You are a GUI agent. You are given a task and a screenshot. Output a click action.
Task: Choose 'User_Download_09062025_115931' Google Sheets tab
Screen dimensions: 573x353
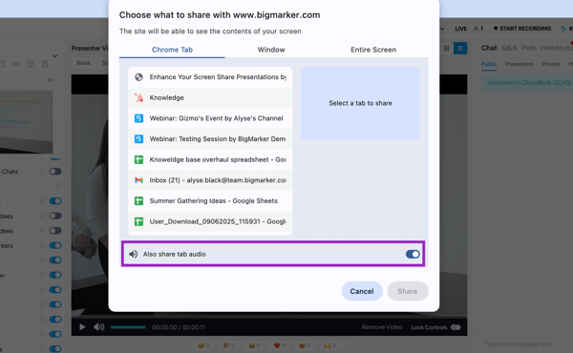tap(210, 221)
